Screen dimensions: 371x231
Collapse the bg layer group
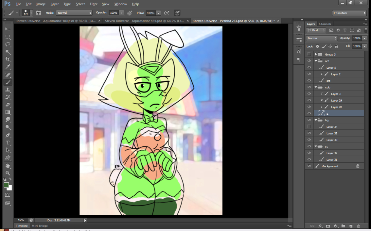pyautogui.click(x=316, y=120)
